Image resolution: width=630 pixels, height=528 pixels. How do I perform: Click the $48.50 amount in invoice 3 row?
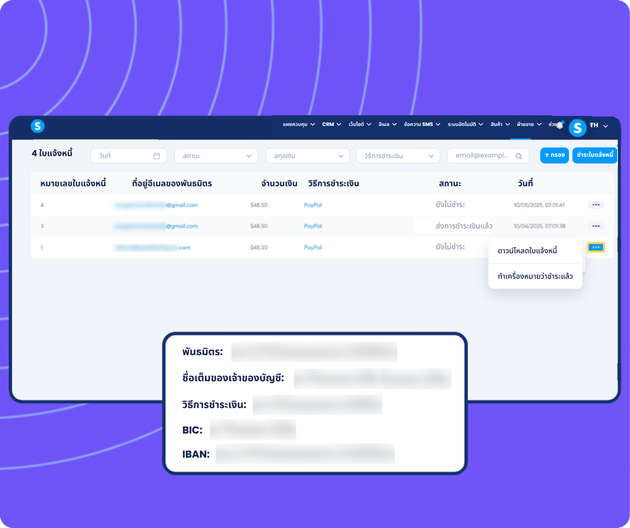(259, 226)
